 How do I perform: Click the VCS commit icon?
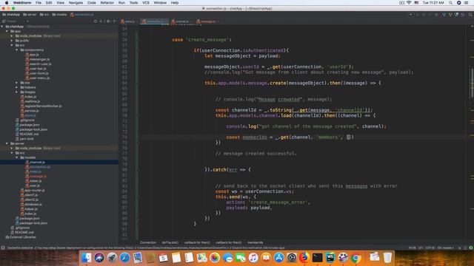[450, 15]
